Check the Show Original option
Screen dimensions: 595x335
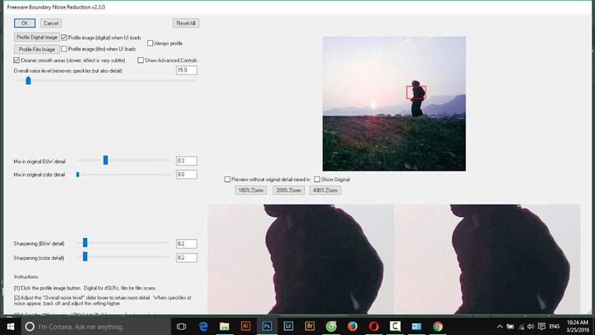[x=317, y=179]
